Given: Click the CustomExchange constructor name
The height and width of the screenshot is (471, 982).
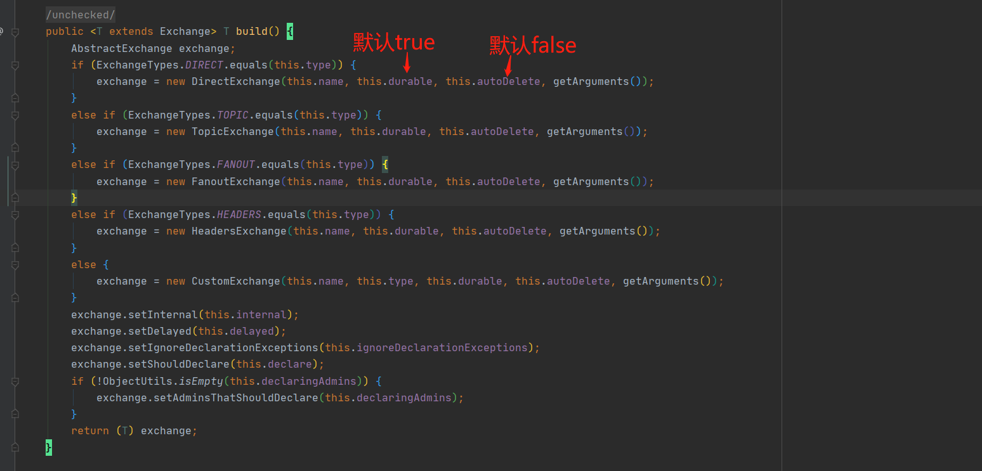Looking at the screenshot, I should [x=236, y=281].
